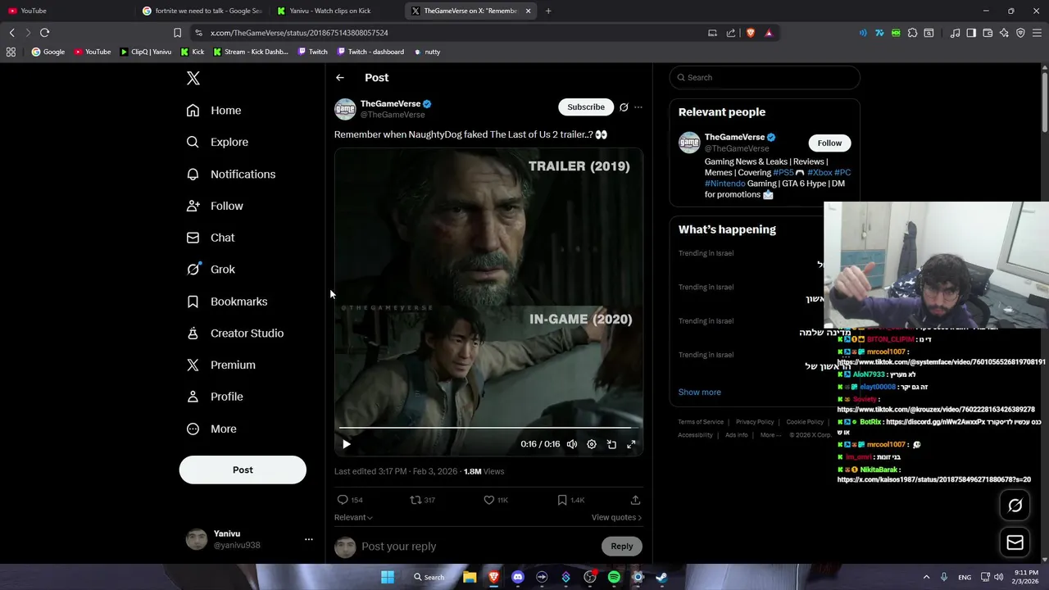
Task: Share the post via share icon
Action: click(635, 500)
